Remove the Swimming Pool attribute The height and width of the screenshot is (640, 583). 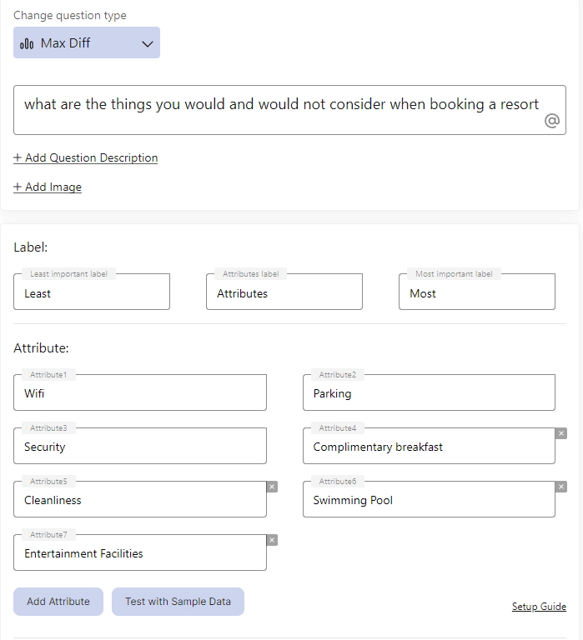(561, 487)
